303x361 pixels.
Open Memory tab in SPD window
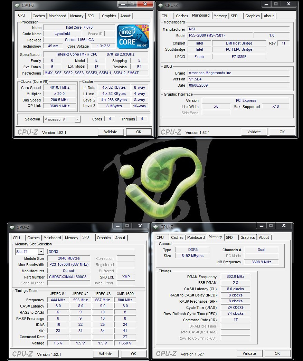(x=72, y=238)
